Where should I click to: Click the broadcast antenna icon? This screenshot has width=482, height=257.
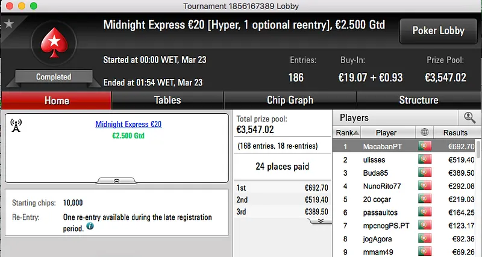(16, 125)
